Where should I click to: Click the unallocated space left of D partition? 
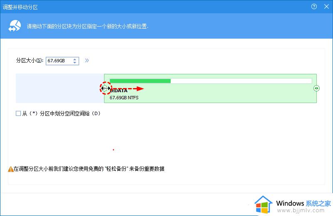pos(60,88)
